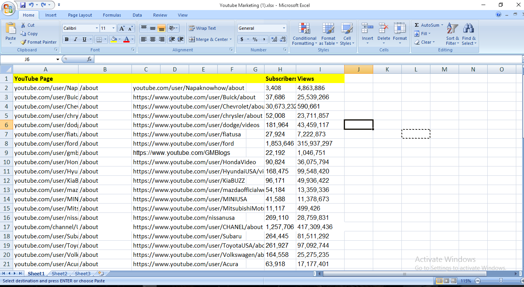The width and height of the screenshot is (524, 287).
Task: Toggle Wrap Text for selected cell
Action: [x=202, y=28]
